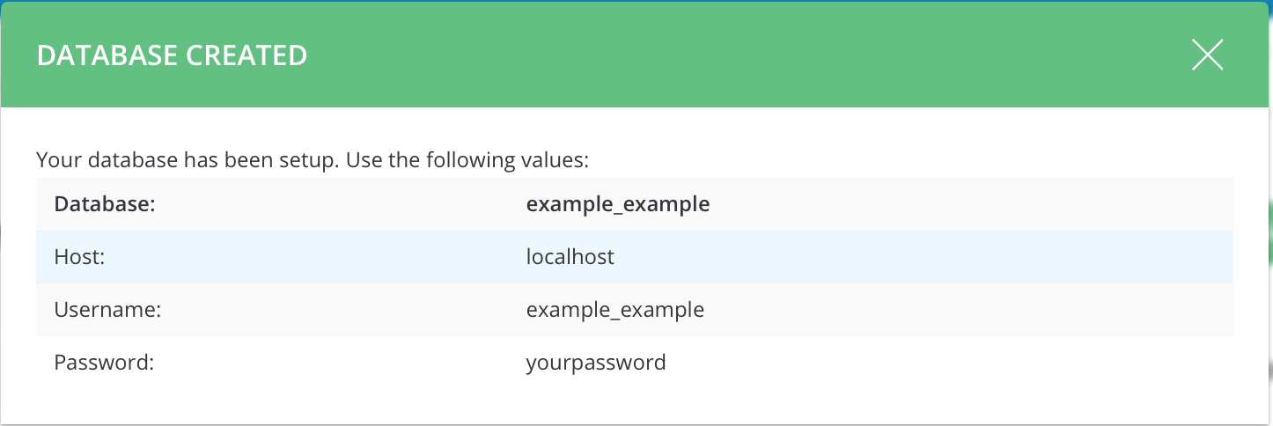1273x426 pixels.
Task: Click the "Host:" label
Action: [78, 257]
